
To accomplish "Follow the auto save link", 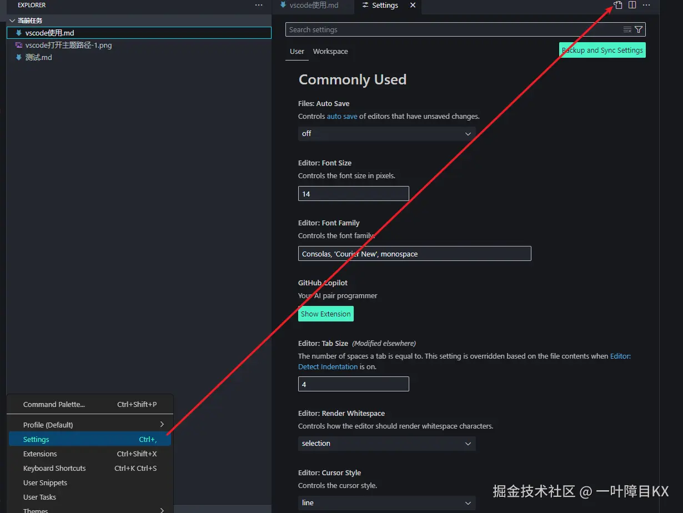I will pos(342,116).
